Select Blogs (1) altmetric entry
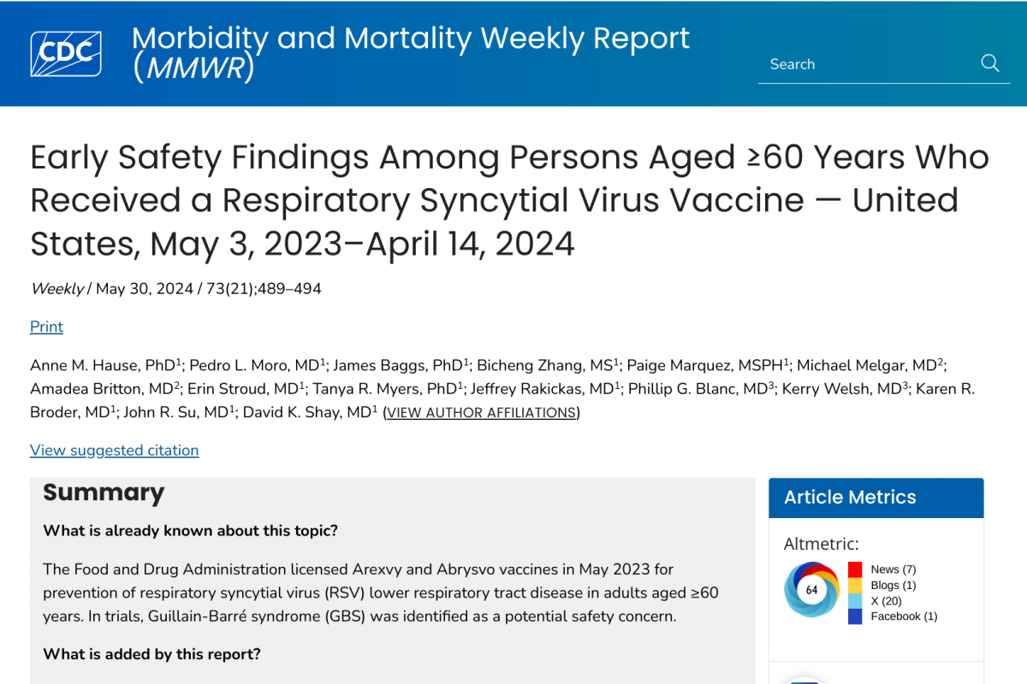This screenshot has width=1027, height=684. click(x=893, y=585)
